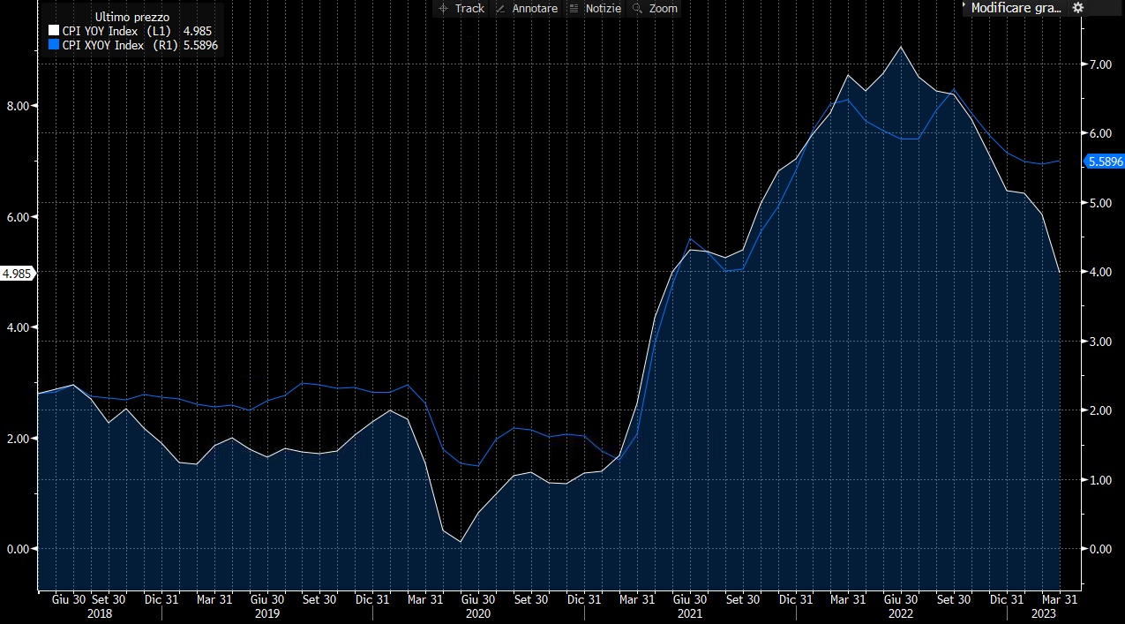The image size is (1125, 624).
Task: Enable the Zoom magnifier tool
Action: (x=655, y=8)
